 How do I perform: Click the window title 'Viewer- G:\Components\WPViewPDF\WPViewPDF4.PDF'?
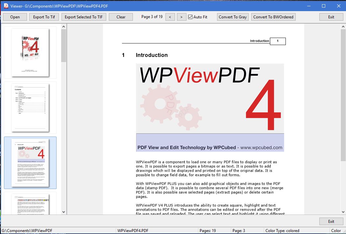(59, 6)
